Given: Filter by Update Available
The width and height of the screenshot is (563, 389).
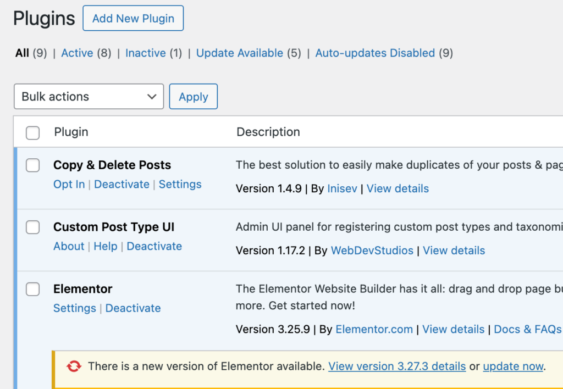Looking at the screenshot, I should (240, 53).
